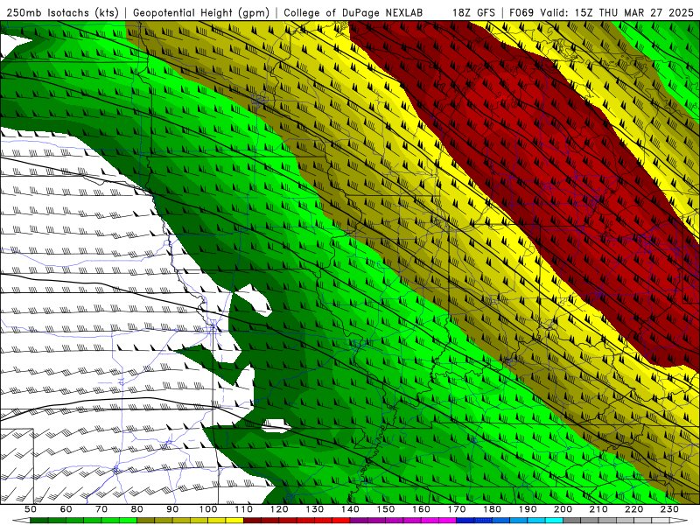Viewport: 700px width, 525px height.
Task: Click the '50' label on color scale
Action: pos(31,509)
